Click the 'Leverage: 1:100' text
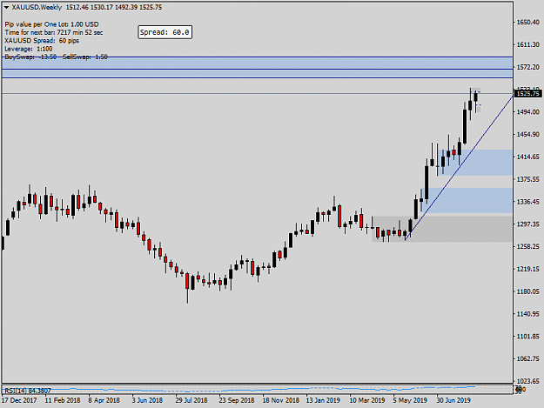 coord(29,49)
